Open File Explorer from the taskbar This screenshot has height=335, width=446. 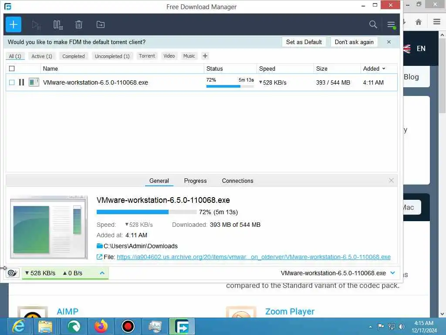45,326
